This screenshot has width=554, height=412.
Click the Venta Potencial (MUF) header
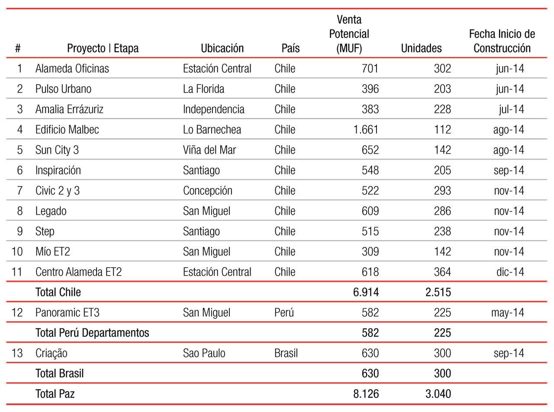(x=349, y=34)
